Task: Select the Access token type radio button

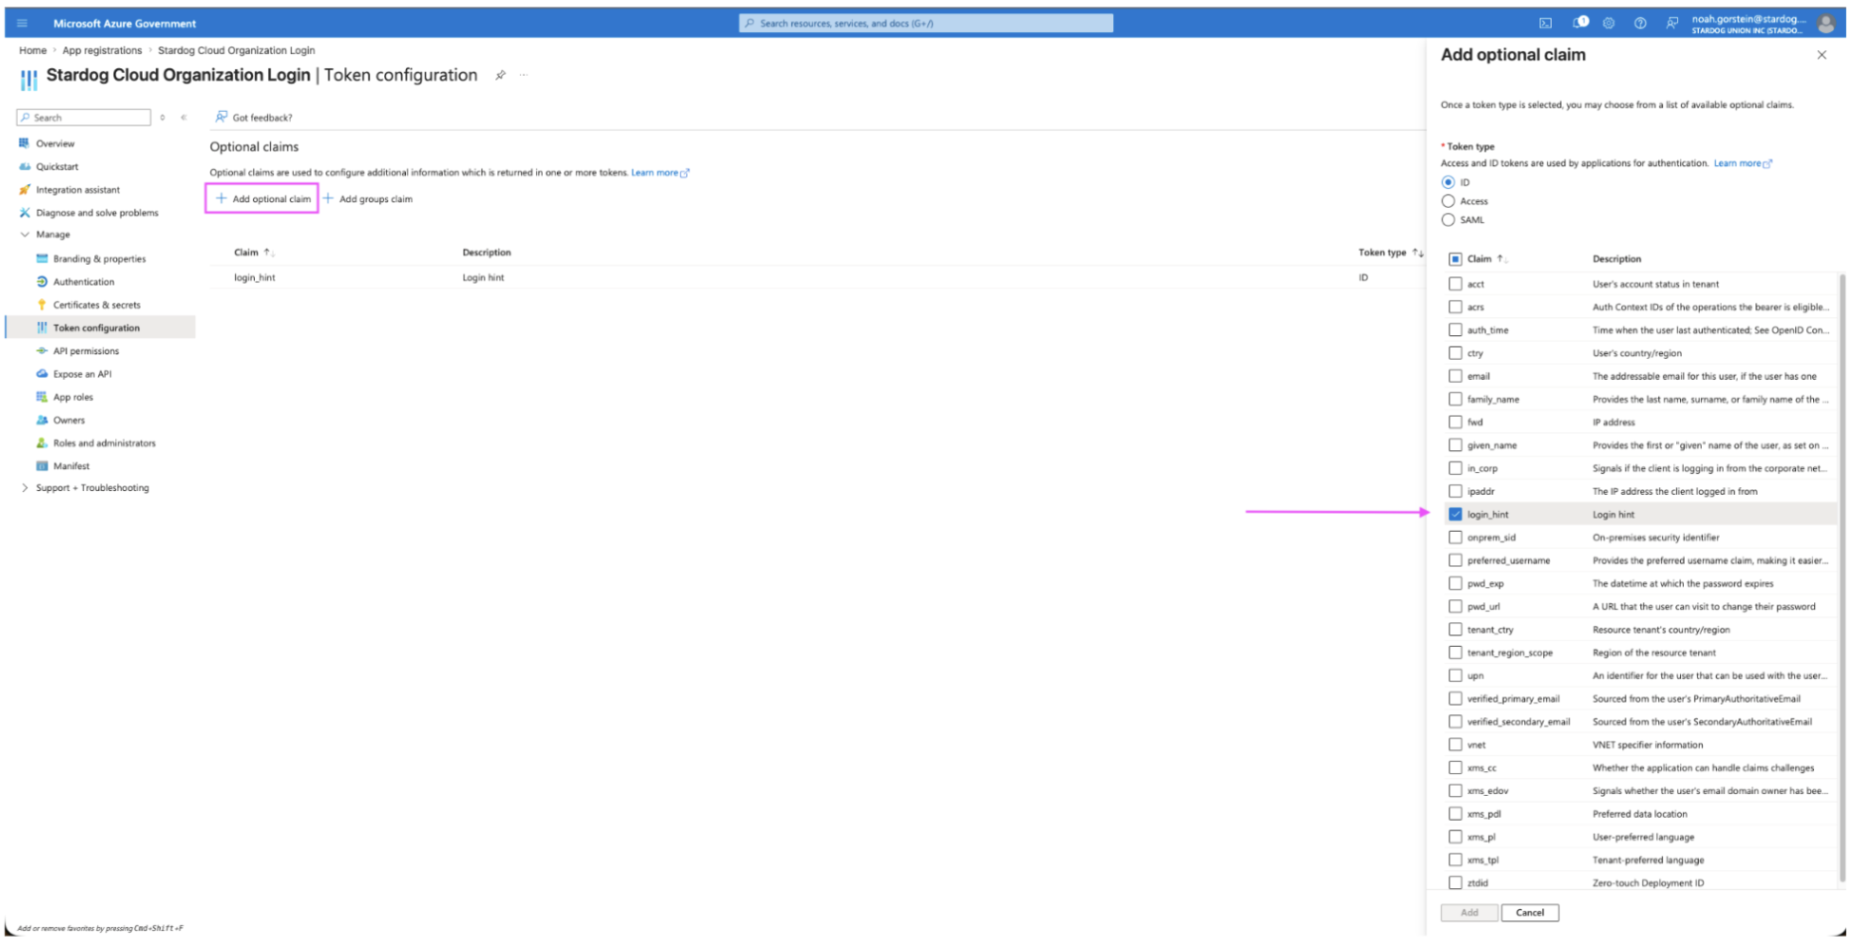Action: coord(1448,201)
